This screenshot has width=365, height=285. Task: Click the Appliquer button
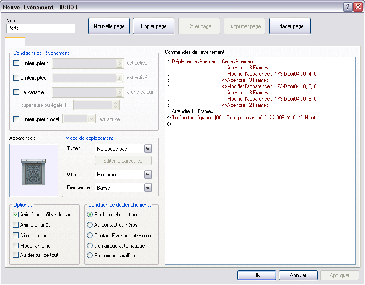point(340,275)
